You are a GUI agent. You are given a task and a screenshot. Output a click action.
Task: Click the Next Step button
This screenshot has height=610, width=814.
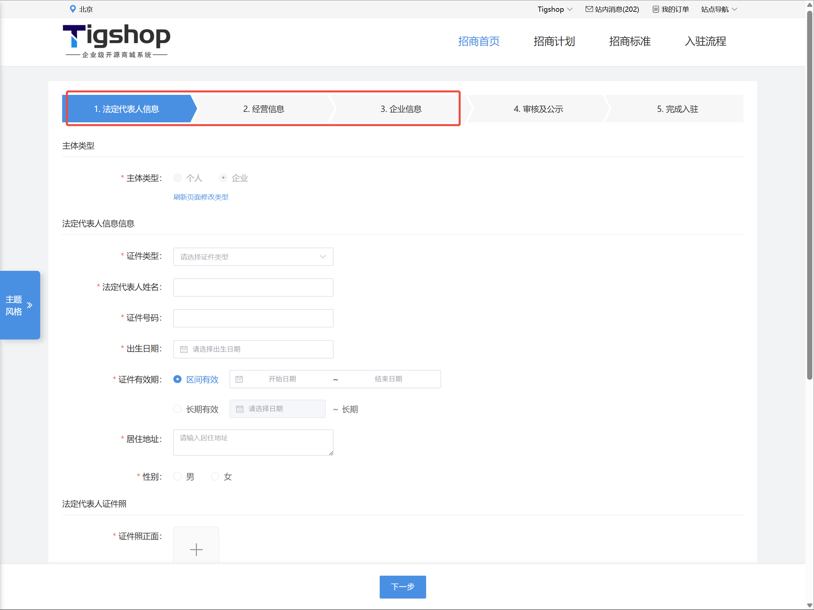pyautogui.click(x=403, y=586)
